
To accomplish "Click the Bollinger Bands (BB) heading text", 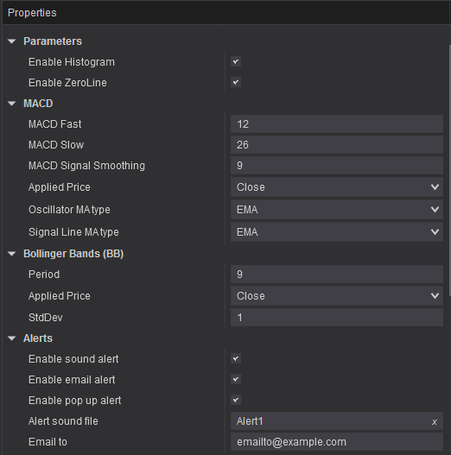I will click(73, 254).
